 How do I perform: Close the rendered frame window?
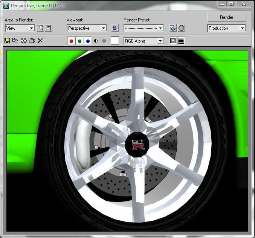tap(244, 4)
